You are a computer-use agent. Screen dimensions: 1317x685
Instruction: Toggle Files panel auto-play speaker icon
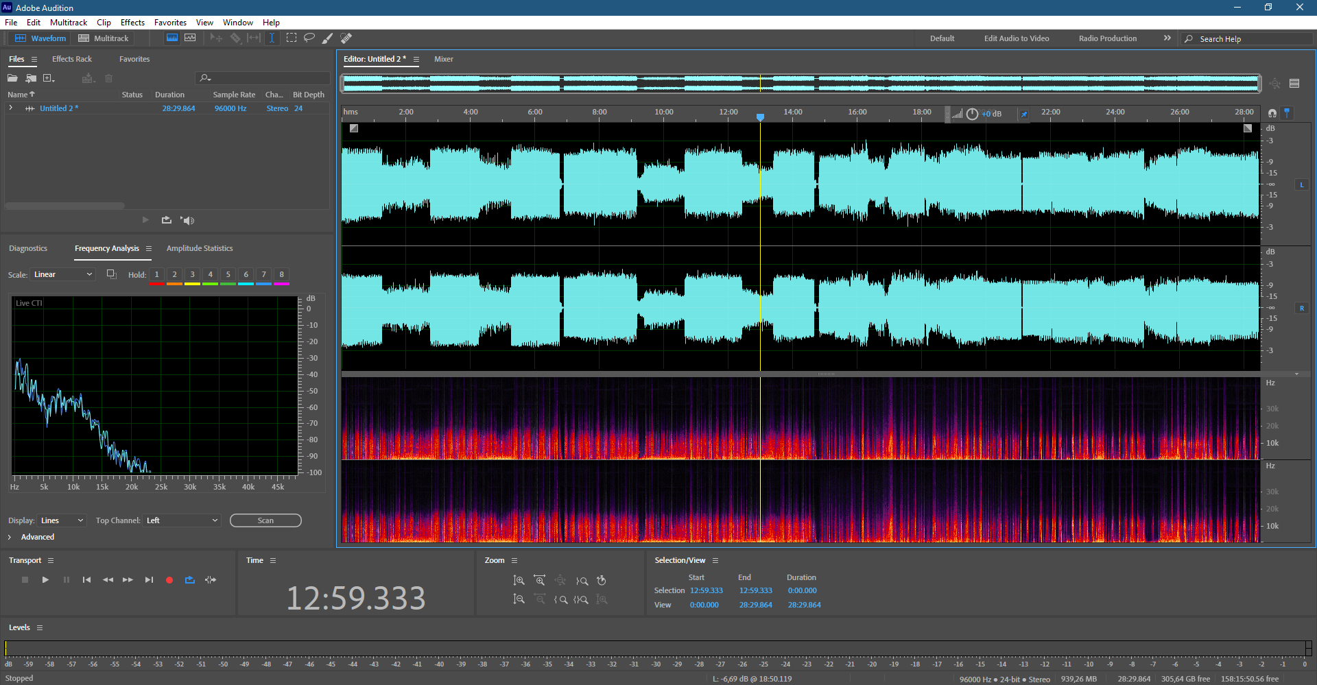click(187, 220)
